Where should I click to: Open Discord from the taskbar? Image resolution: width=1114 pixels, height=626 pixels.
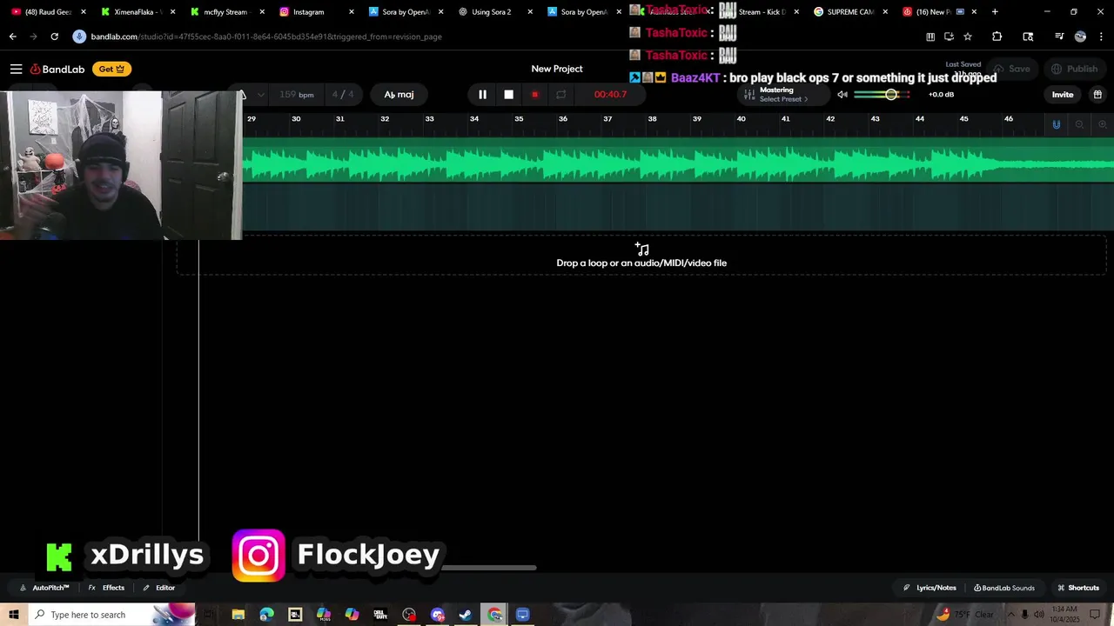coord(438,615)
